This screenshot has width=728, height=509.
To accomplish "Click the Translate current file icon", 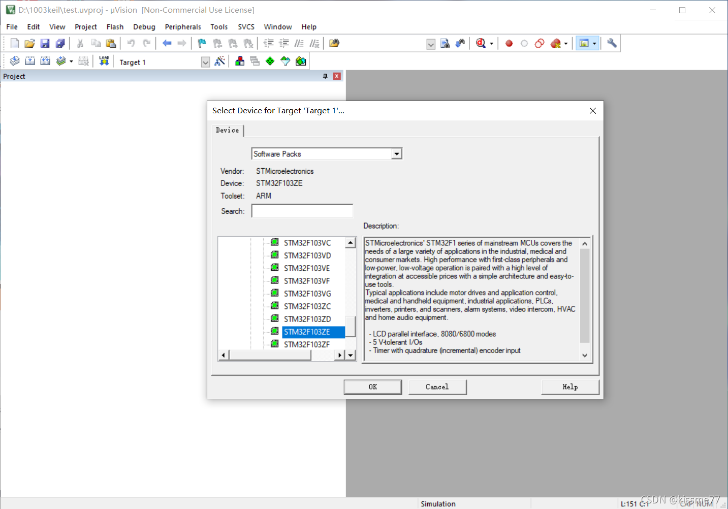I will 15,61.
